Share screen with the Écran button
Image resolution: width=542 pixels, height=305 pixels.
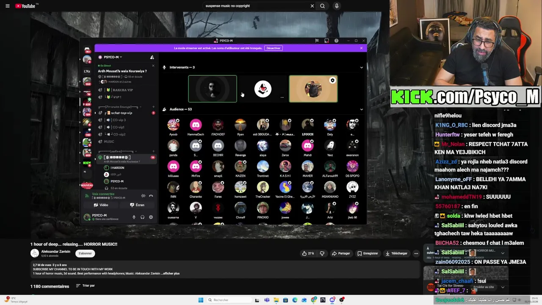click(137, 205)
